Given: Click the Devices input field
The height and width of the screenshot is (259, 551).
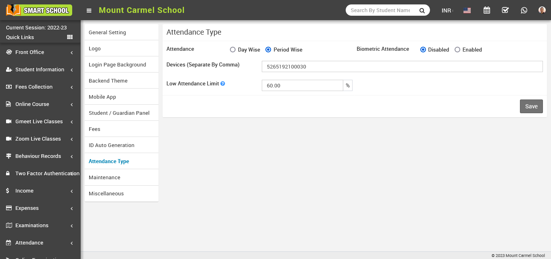Looking at the screenshot, I should coord(402,66).
